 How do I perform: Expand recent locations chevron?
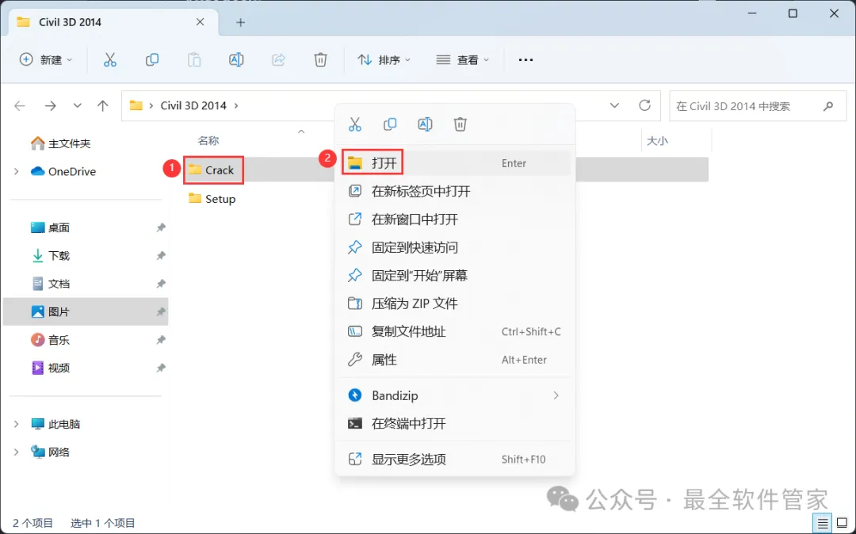pyautogui.click(x=78, y=105)
